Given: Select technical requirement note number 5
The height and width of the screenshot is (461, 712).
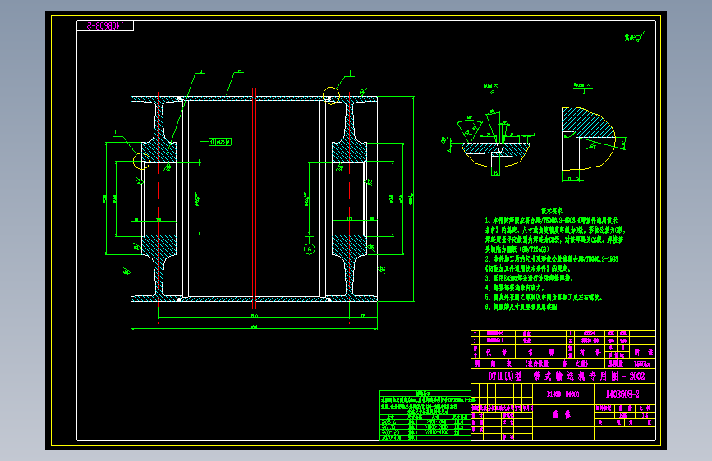Looking at the screenshot, I should coord(544,297).
